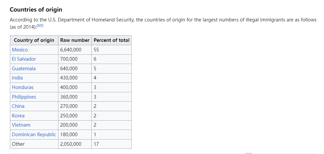
Task: Select the Raw number column header
Action: click(75, 40)
